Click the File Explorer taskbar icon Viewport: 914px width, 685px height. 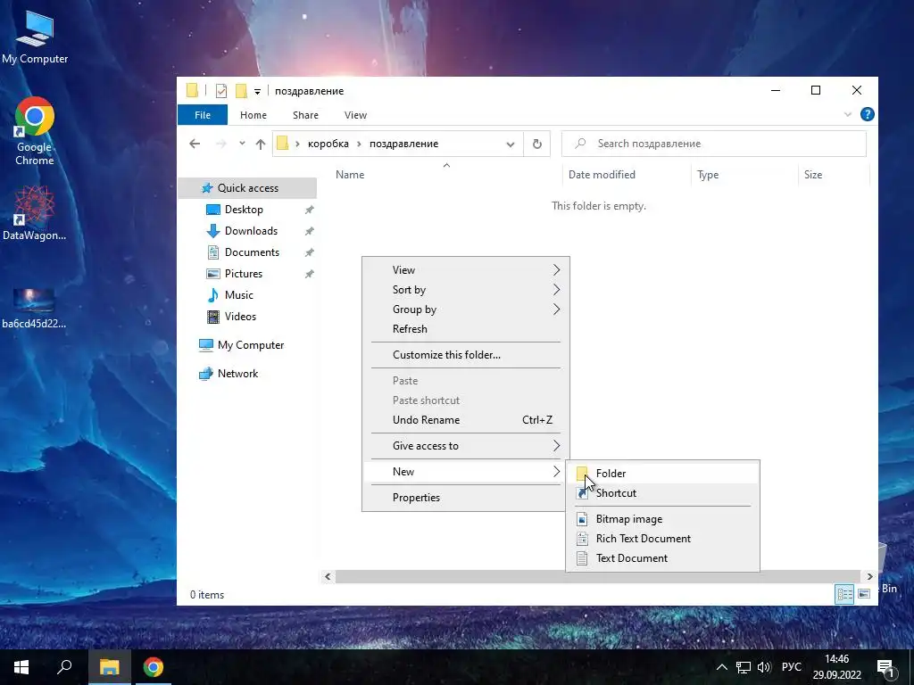tap(109, 667)
